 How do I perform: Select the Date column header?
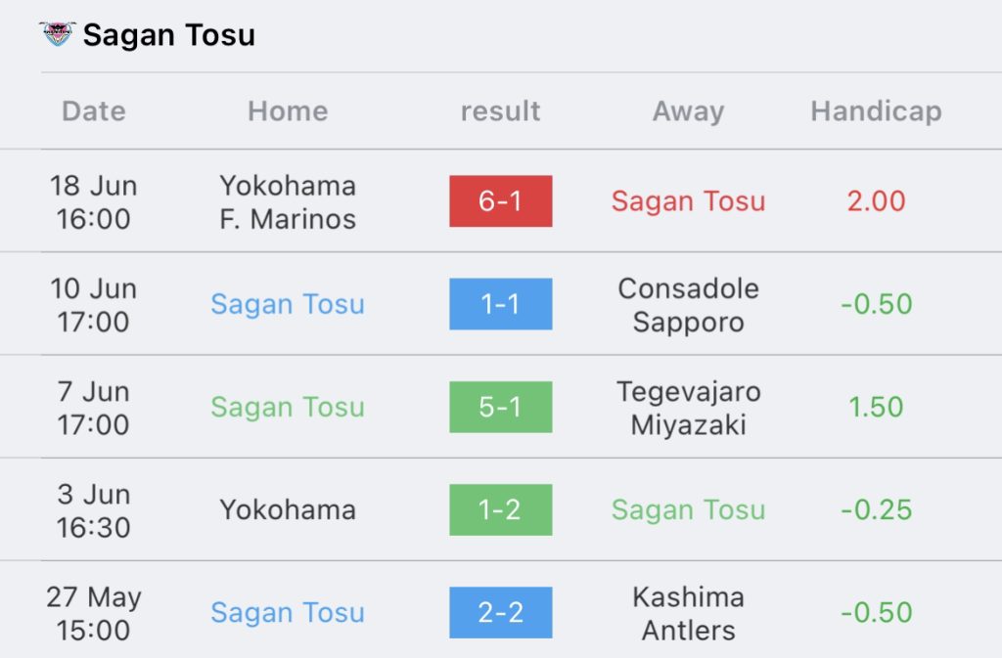[94, 111]
